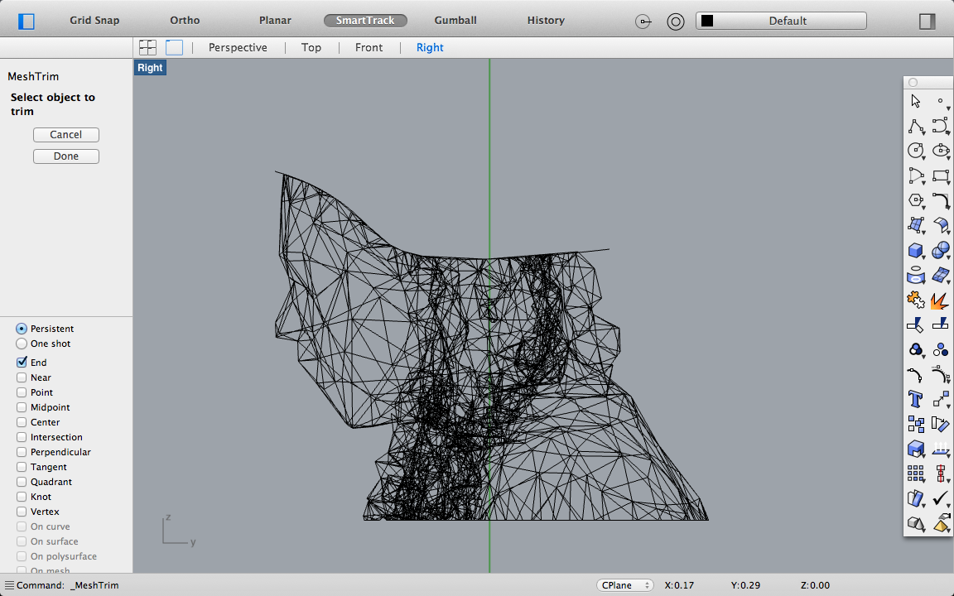Screen dimensions: 954x596
Task: Switch to the Top viewport tab
Action: (x=311, y=47)
